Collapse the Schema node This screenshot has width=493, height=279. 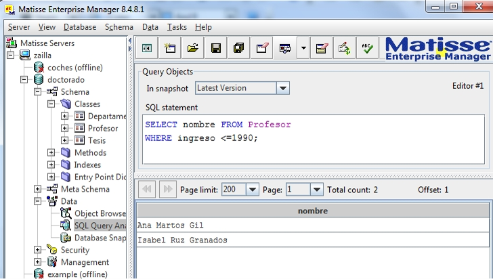pyautogui.click(x=37, y=91)
